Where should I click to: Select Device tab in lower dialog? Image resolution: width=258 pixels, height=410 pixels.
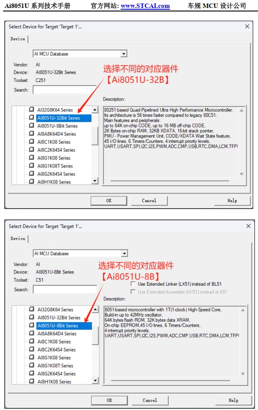[18, 239]
